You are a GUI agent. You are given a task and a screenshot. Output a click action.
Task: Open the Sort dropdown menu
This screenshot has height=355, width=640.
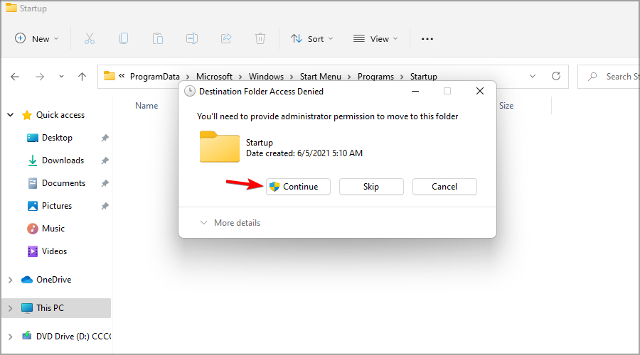pos(312,39)
